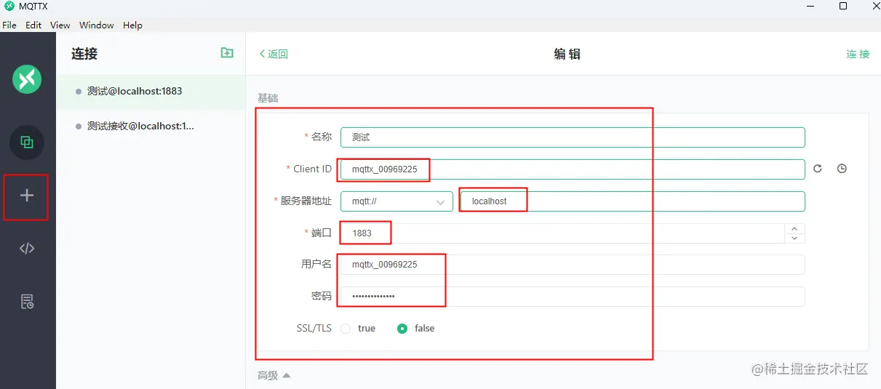Screen dimensions: 881x389
Task: Click the 编辑 page title
Action: (567, 54)
